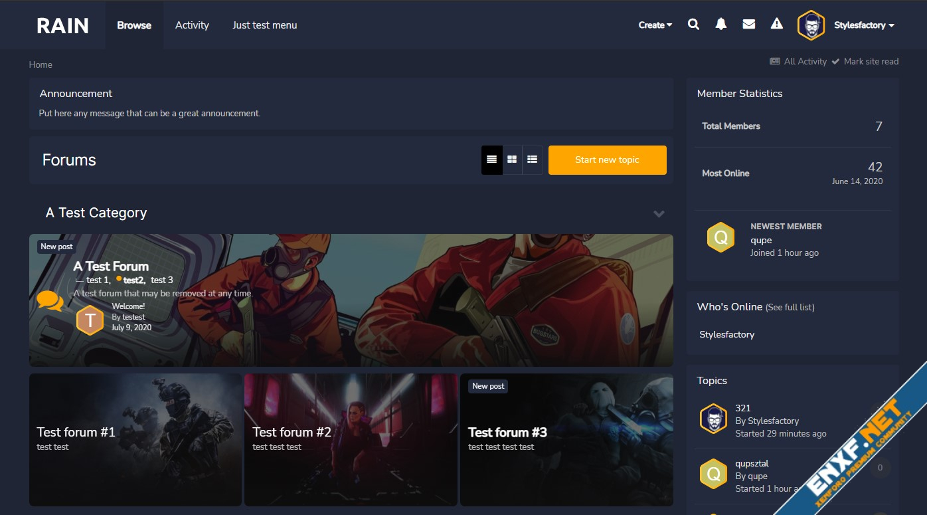Open Just test menu item

tap(264, 25)
